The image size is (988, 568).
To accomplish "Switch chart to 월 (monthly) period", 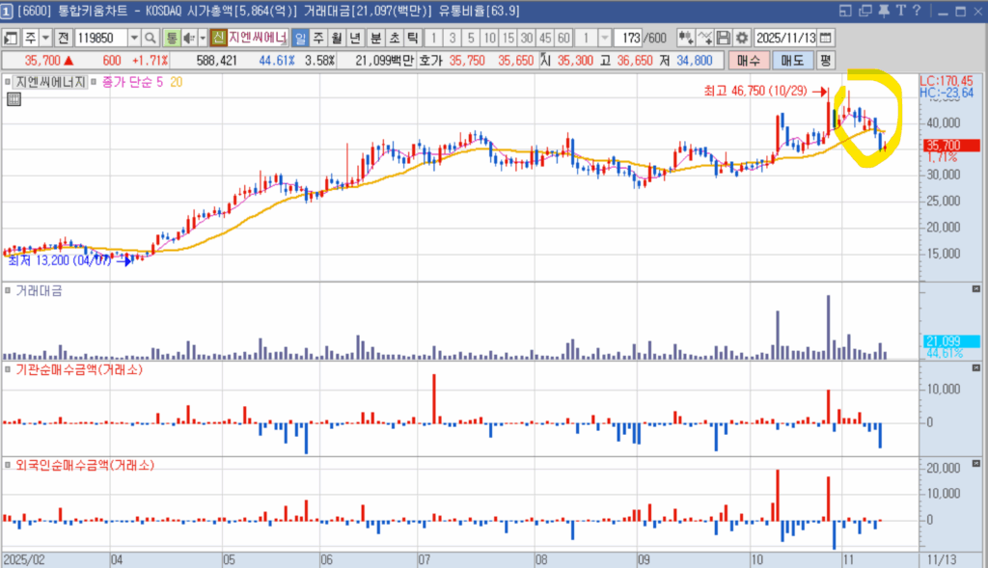I will click(x=337, y=38).
